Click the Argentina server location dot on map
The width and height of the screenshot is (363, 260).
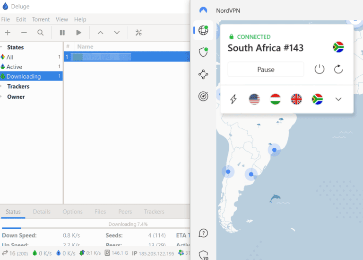[251, 174]
